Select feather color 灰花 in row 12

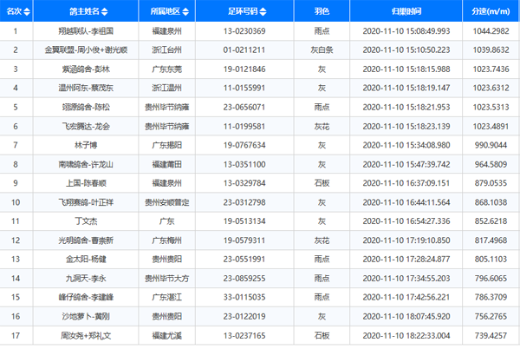click(x=322, y=240)
